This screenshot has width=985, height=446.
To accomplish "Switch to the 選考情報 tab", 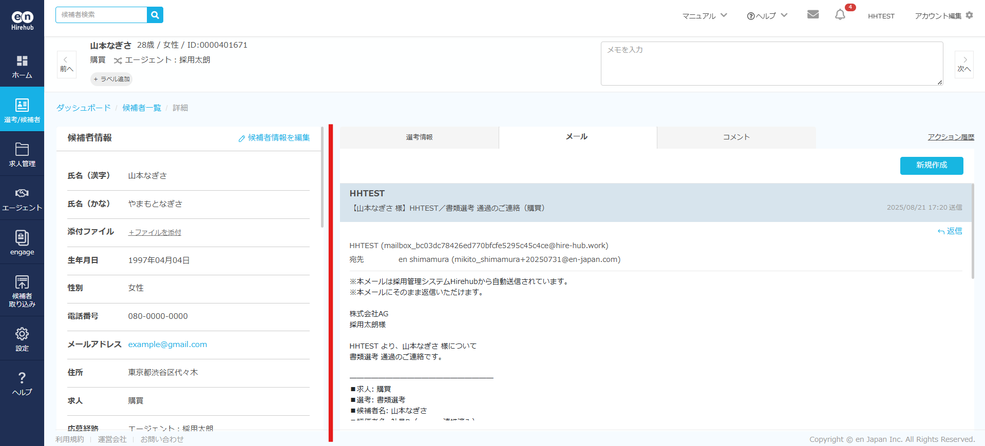I will pyautogui.click(x=419, y=137).
